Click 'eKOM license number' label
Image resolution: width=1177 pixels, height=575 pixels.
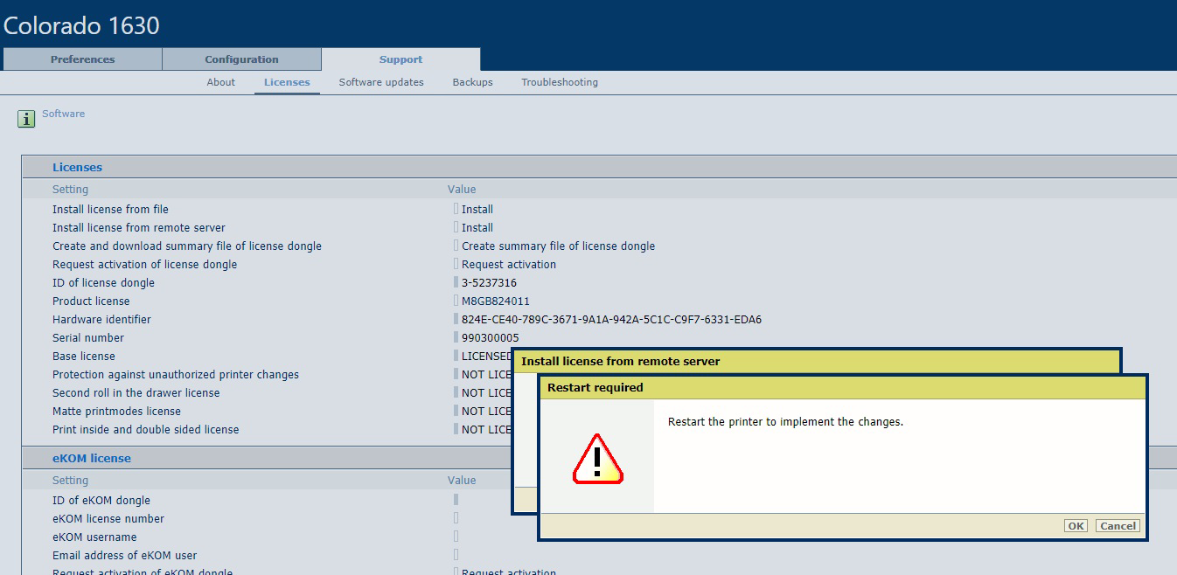click(x=108, y=518)
